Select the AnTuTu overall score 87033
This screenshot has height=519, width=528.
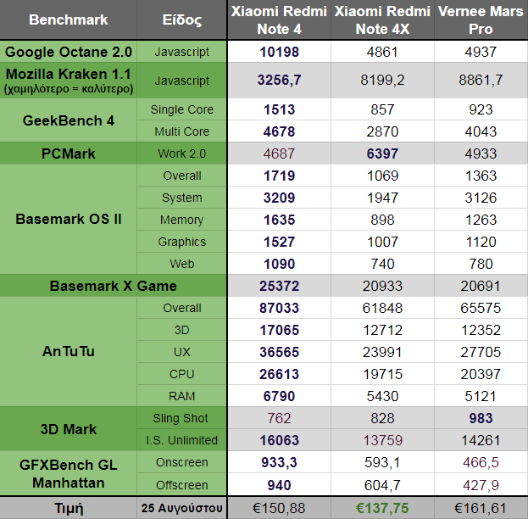(279, 308)
